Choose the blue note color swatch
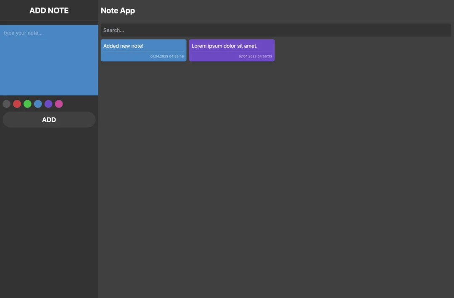454x298 pixels. coord(38,104)
